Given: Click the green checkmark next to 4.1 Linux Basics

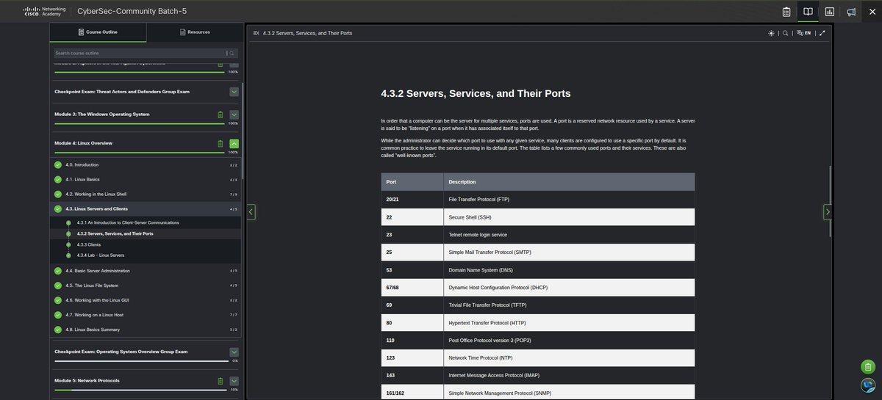Looking at the screenshot, I should point(58,179).
